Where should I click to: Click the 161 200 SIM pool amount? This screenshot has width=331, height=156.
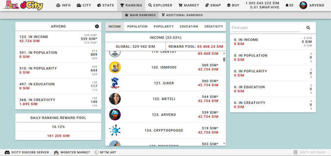pyautogui.click(x=58, y=136)
